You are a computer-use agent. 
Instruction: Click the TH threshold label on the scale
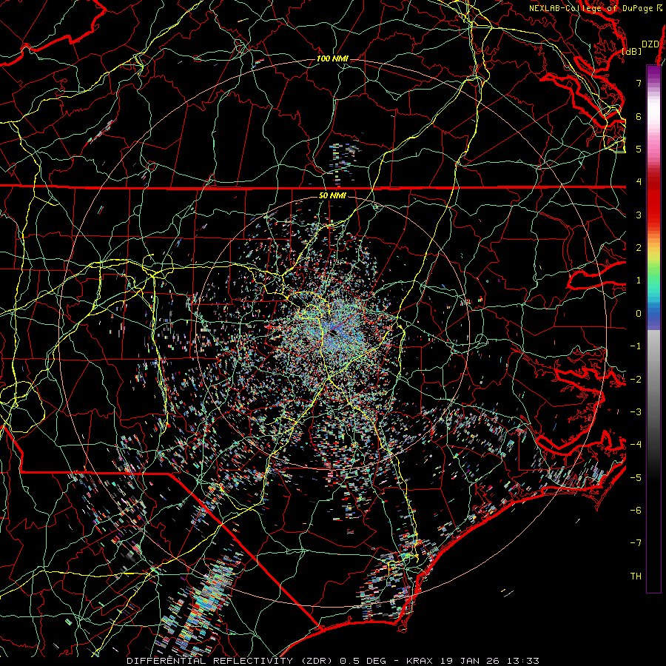tap(636, 576)
